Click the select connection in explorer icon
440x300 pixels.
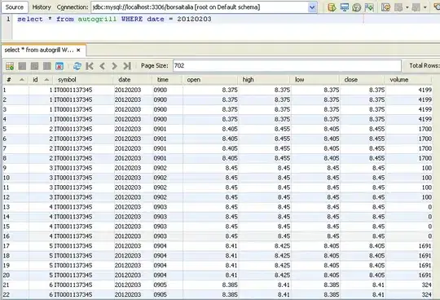[x=345, y=7]
